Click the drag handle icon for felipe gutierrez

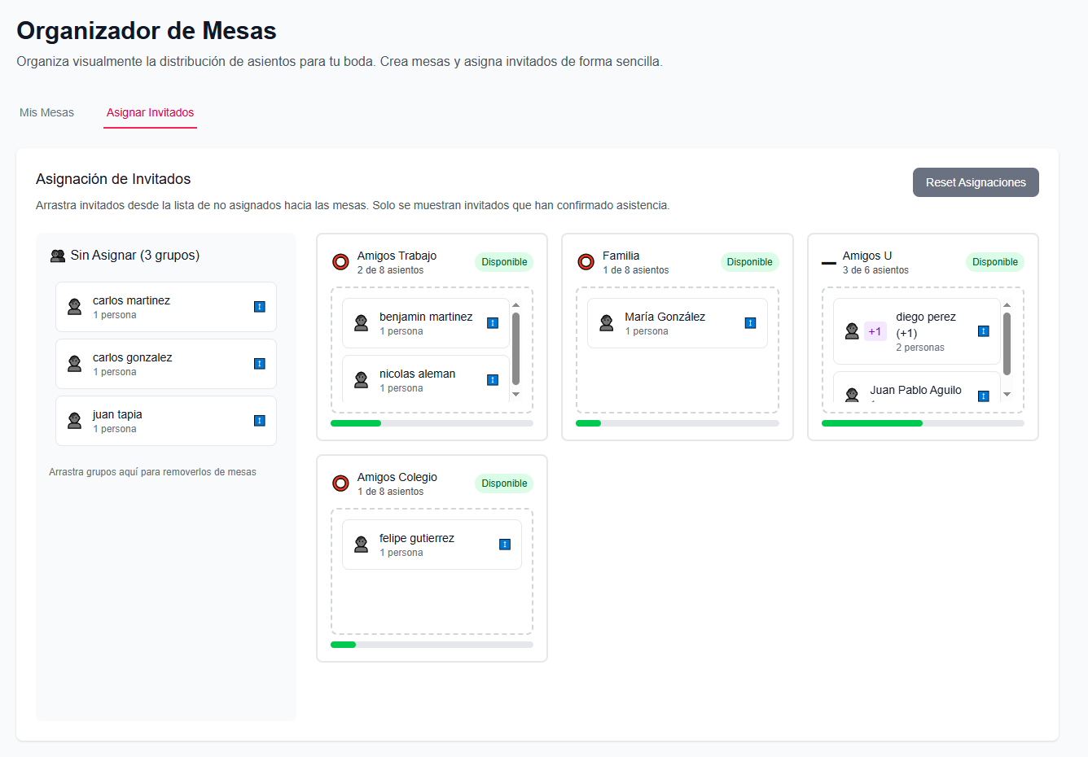tap(505, 545)
